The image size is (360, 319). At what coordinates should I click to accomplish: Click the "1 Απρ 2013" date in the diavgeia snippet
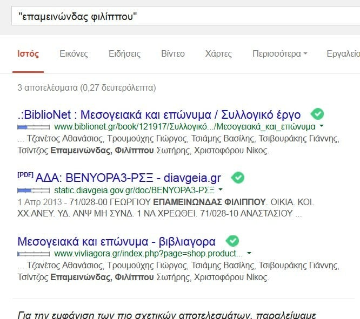pyautogui.click(x=39, y=202)
